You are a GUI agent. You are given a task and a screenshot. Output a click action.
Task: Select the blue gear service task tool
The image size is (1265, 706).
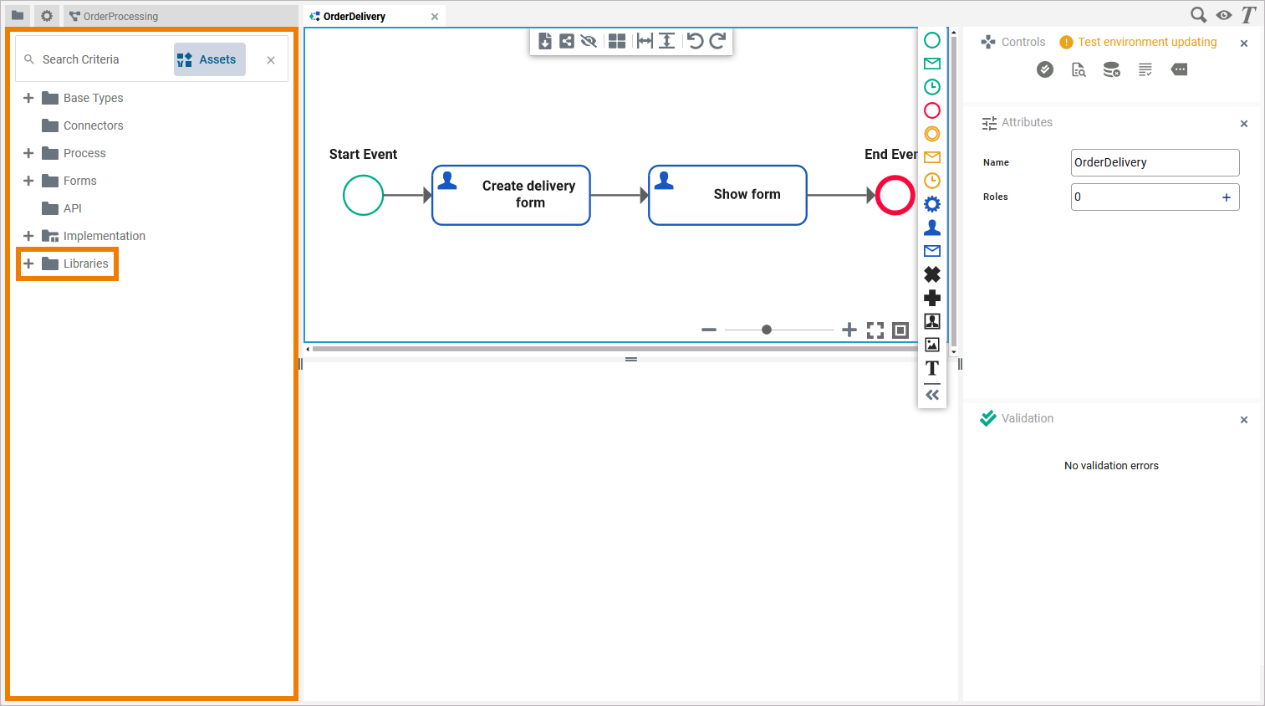[x=932, y=204]
